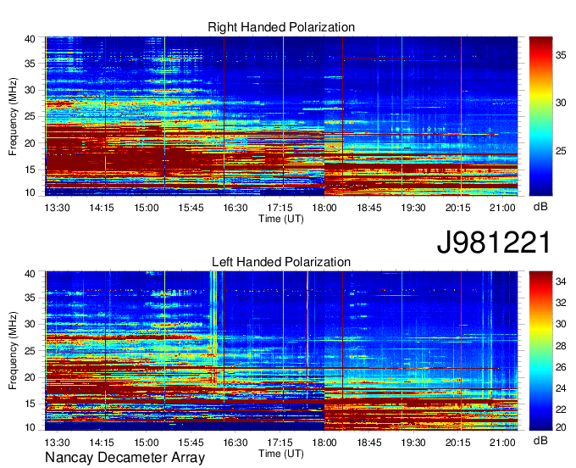Click the 19:30 time tick of lower plot
Viewport: 576px width, 468px height.
pyautogui.click(x=413, y=443)
